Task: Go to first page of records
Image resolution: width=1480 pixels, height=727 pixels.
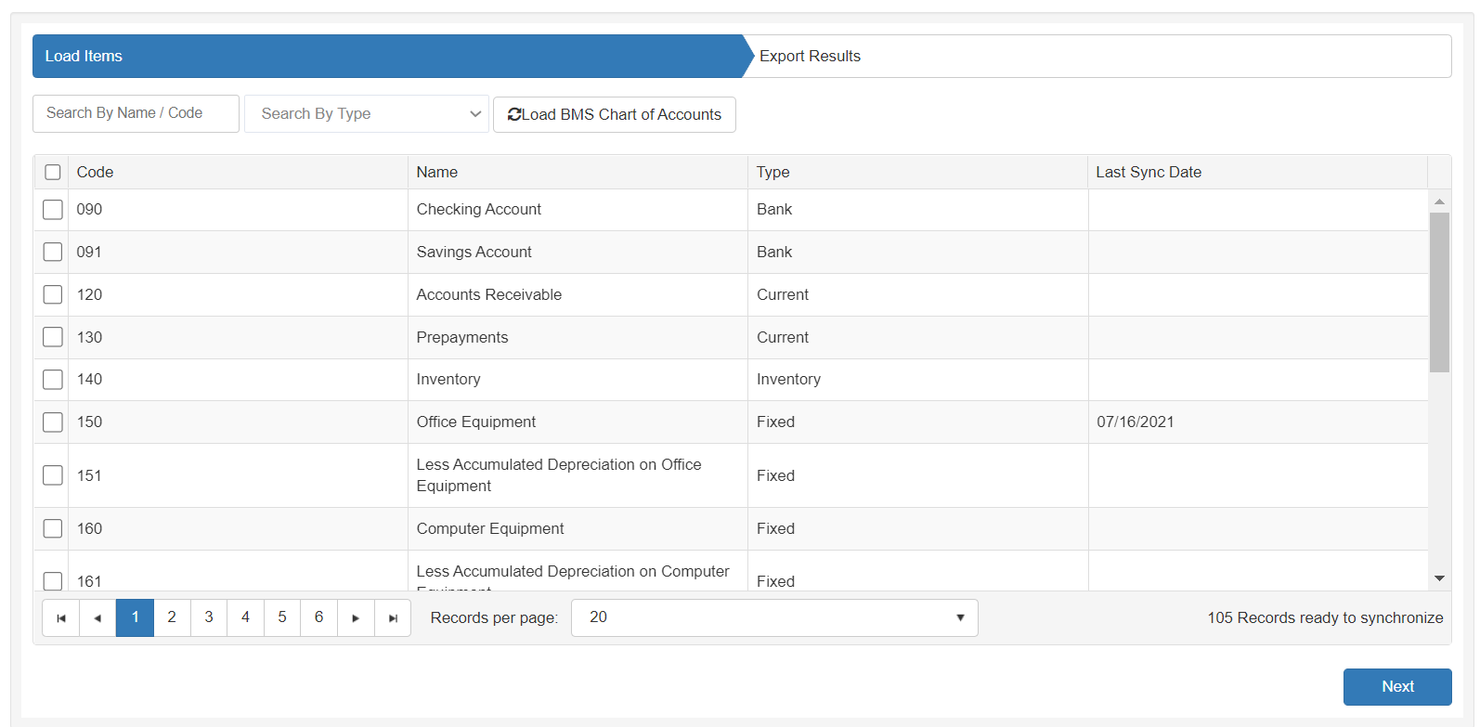Action: 61,618
